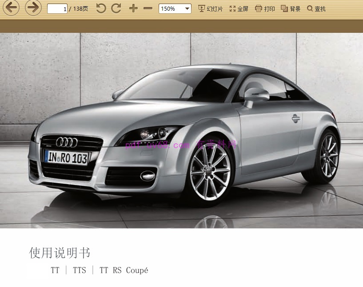
Task: Rotate the page counterclockwise
Action: (101, 8)
